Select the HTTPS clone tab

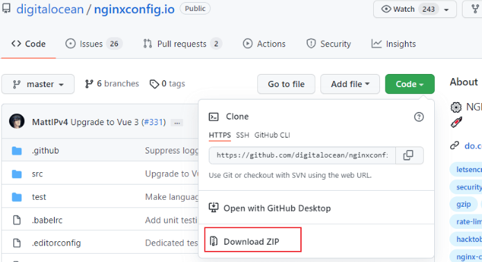coord(220,135)
